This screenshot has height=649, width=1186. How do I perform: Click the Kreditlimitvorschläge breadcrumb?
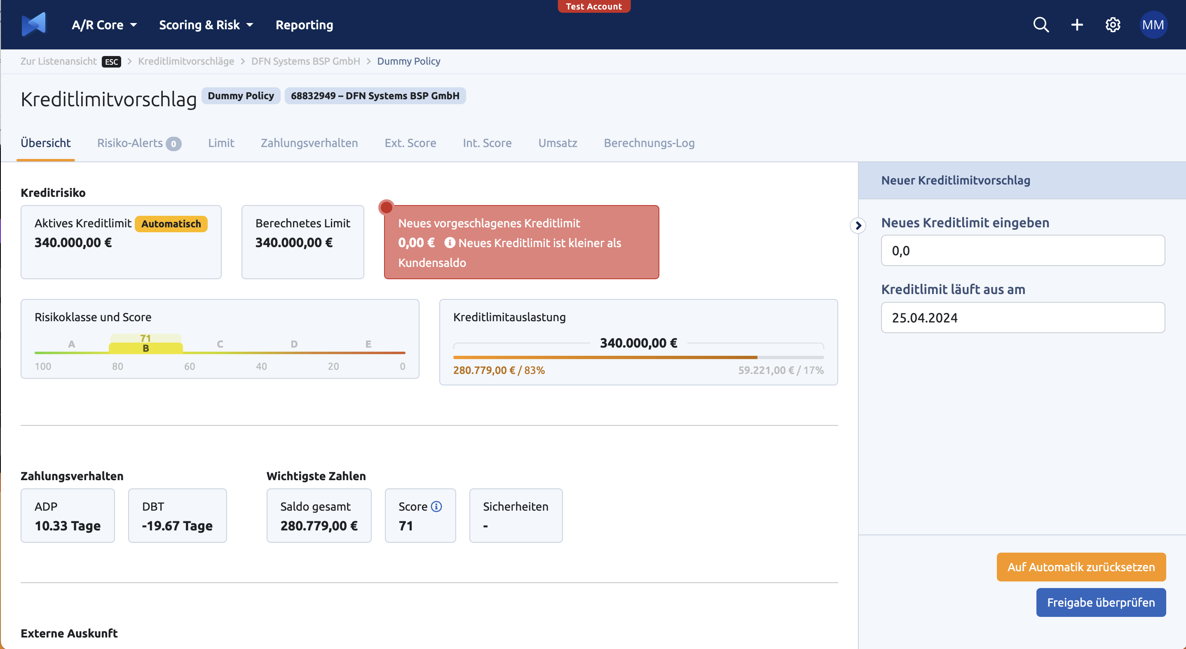[186, 61]
